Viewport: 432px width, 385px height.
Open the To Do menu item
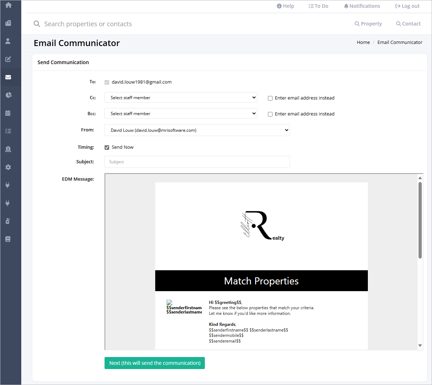point(318,6)
